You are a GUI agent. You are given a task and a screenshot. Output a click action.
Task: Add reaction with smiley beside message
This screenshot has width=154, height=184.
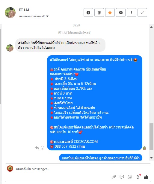43,147
